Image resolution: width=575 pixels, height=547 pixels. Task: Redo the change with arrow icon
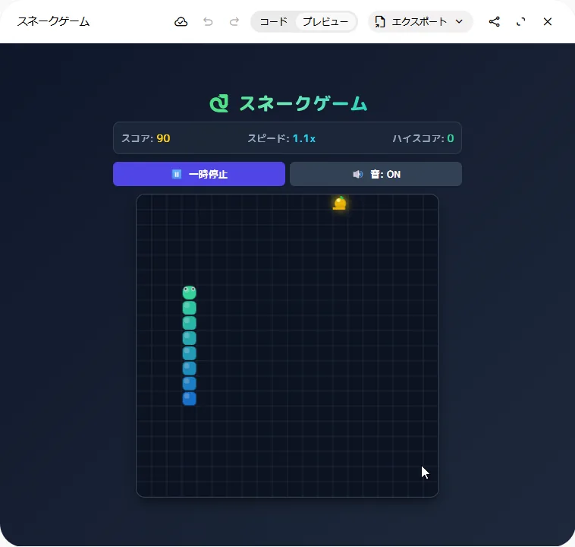[x=234, y=22]
